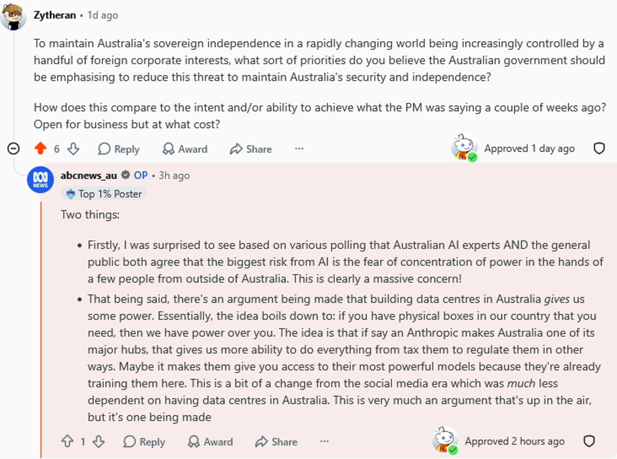Open abcnews_au profile link

[x=89, y=175]
